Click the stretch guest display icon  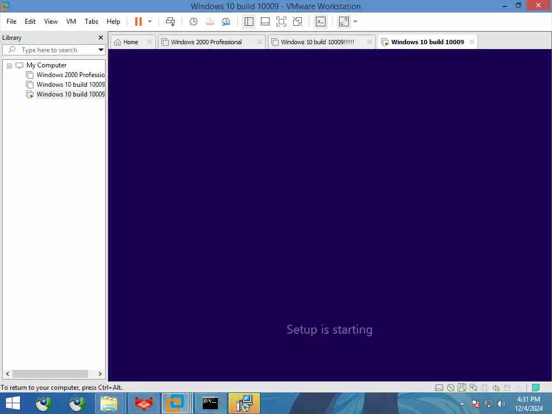coord(343,22)
